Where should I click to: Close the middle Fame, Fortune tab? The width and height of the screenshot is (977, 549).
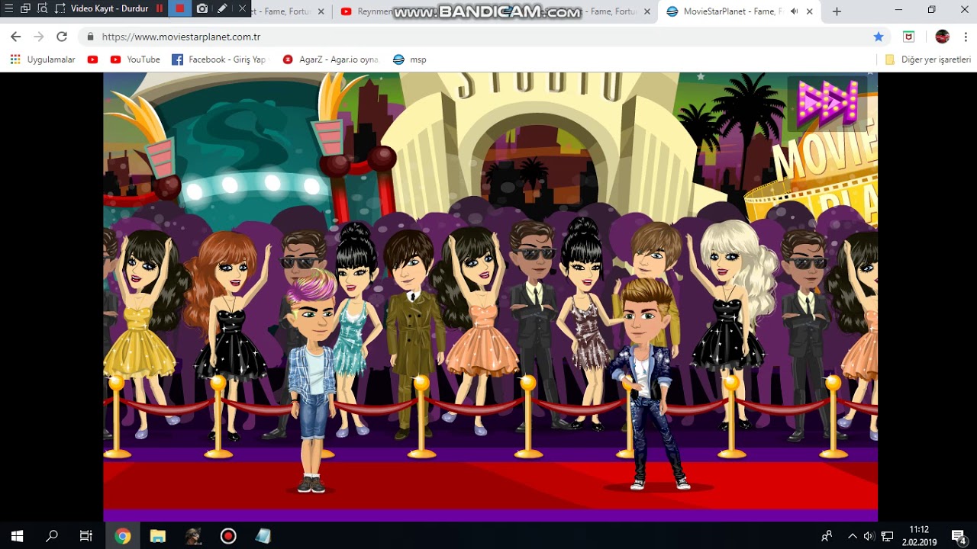coord(647,11)
